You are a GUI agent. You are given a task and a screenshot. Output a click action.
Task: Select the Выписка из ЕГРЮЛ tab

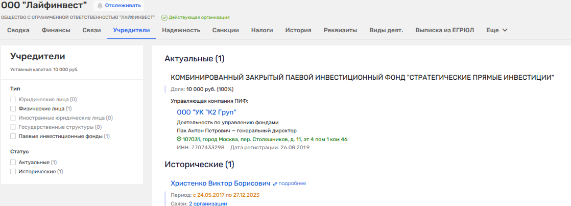444,30
